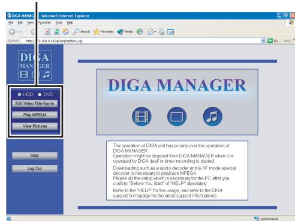Click the Print icon in toolbar
The height and width of the screenshot is (221, 295).
coord(161,32)
